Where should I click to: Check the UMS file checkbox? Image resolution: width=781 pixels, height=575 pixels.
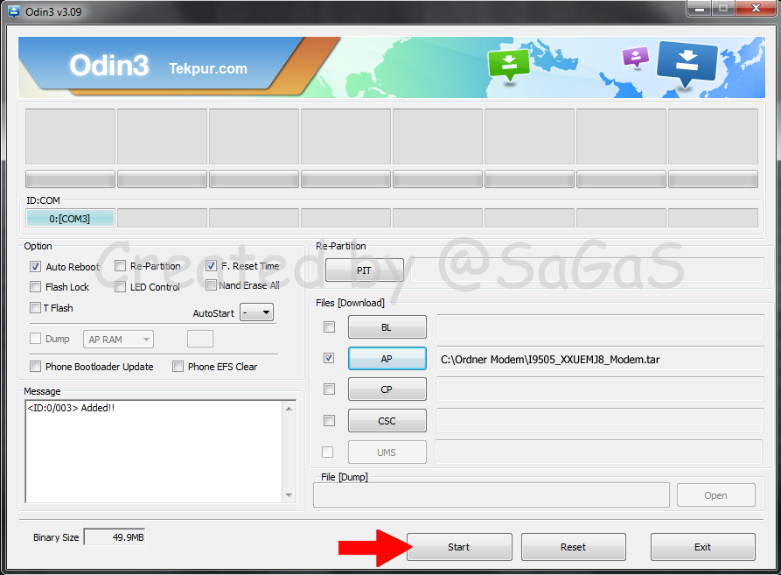[x=328, y=452]
